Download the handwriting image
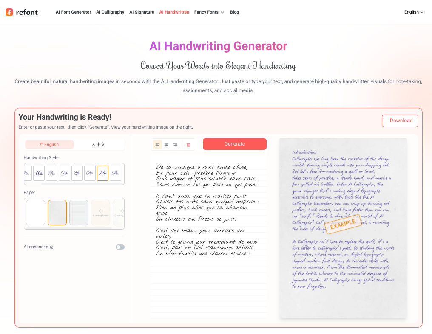The width and height of the screenshot is (432, 334). click(400, 121)
